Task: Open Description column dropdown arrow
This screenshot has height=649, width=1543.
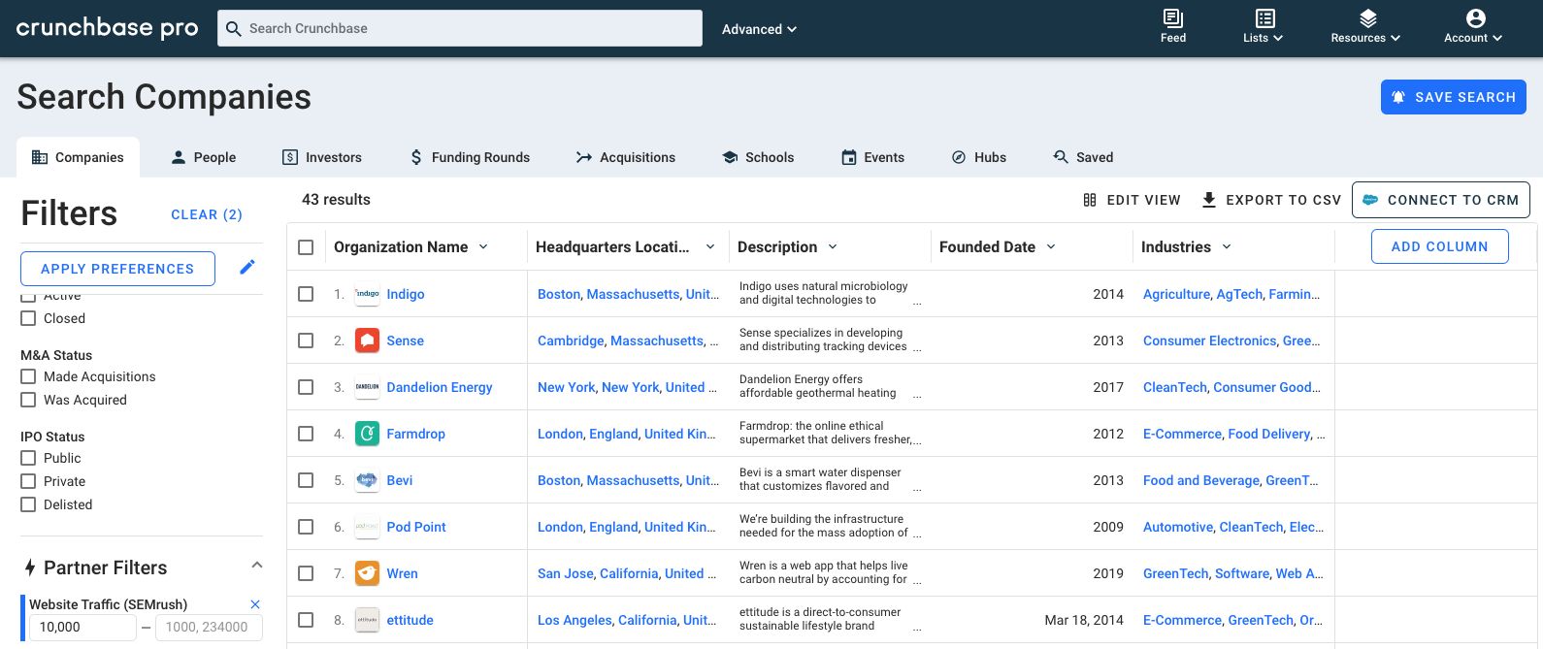Action: tap(833, 246)
